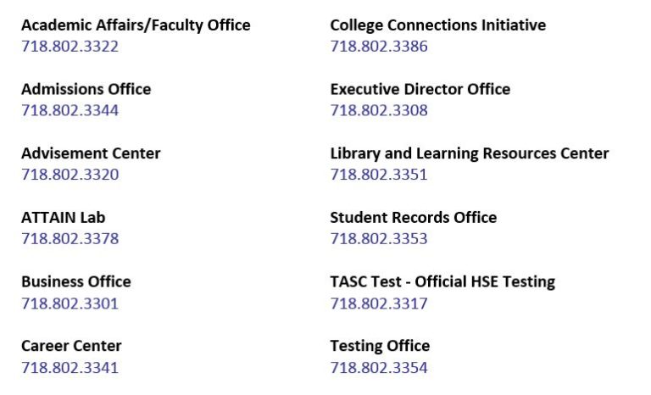Dial the Advisement Center number 718.802.3320

pos(70,175)
